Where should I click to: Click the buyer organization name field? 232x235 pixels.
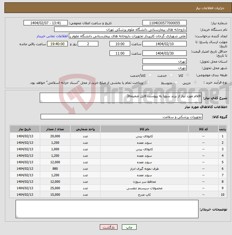coord(120,30)
